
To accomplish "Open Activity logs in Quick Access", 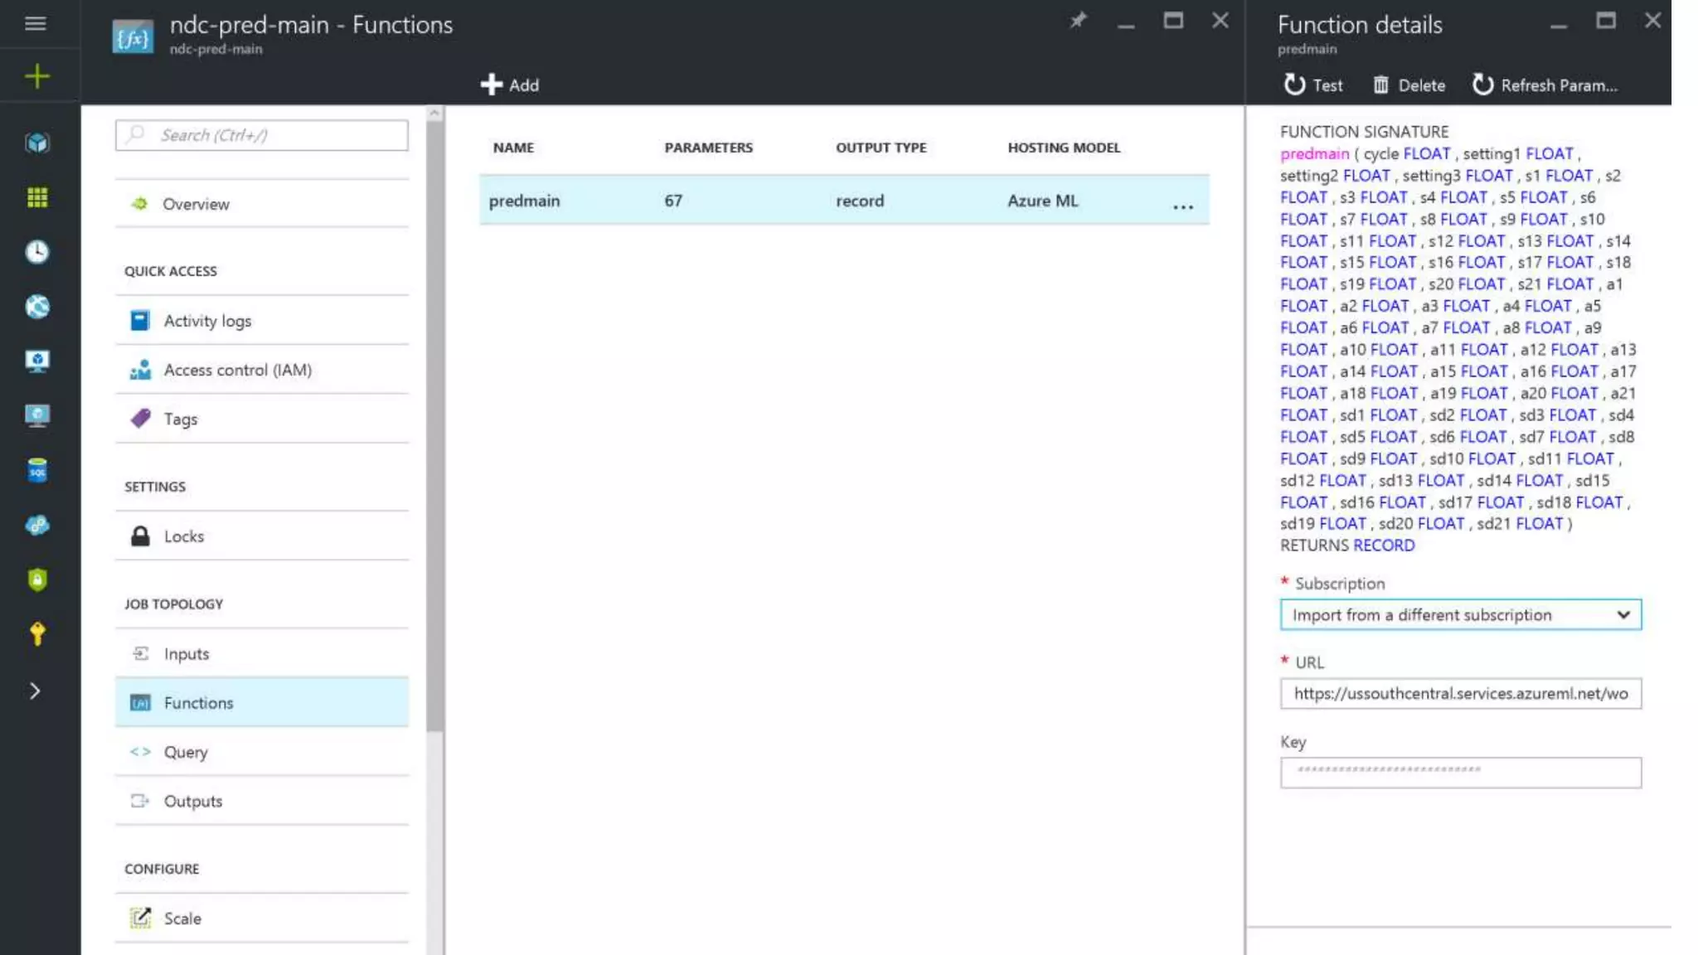I will (207, 321).
